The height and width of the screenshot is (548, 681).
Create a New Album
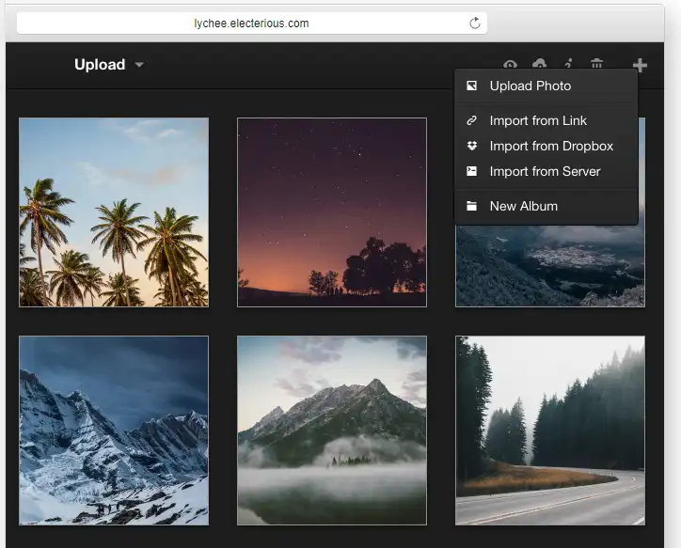tap(546, 206)
